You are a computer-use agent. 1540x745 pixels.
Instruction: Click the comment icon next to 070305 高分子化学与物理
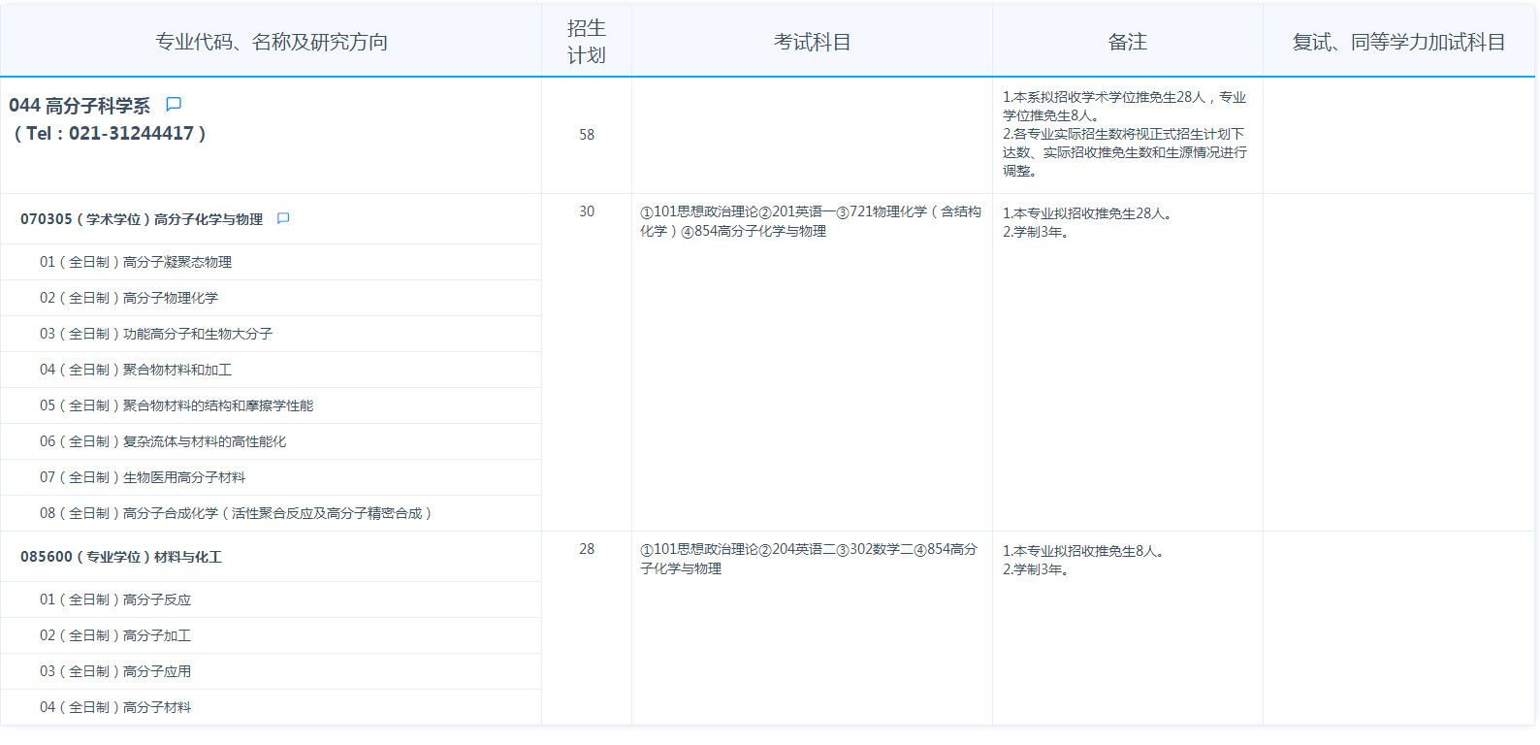283,218
